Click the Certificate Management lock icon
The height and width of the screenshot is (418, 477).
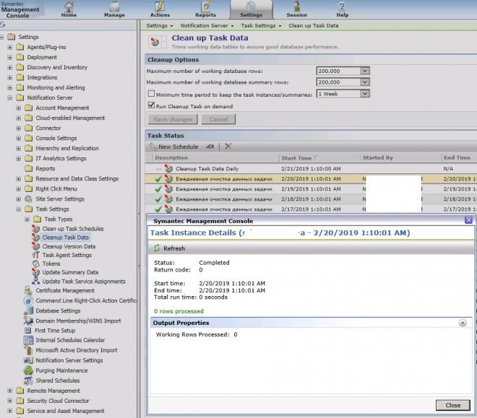[28, 290]
